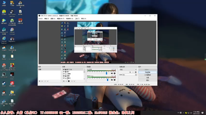Click the greyed Start Streaming button
The width and height of the screenshot is (206, 115).
[x=148, y=70]
